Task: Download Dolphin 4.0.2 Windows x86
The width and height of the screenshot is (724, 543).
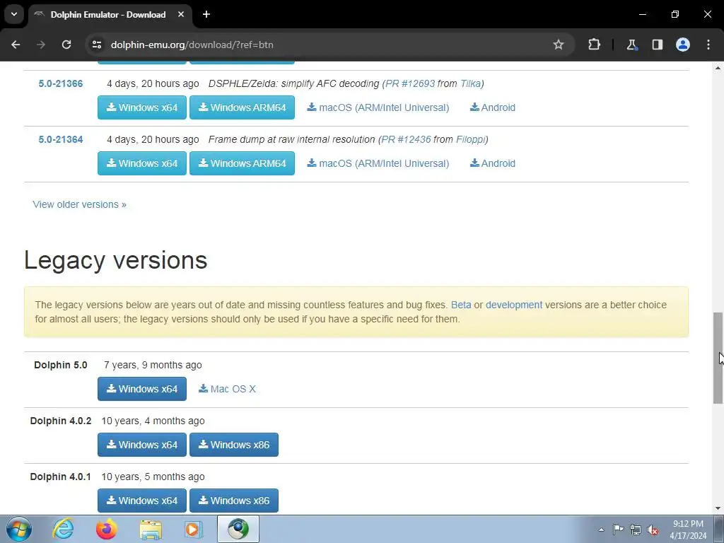Action: [234, 445]
